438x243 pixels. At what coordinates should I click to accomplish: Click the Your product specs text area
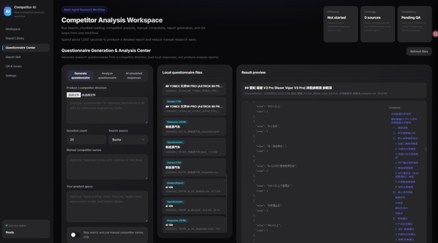tap(107, 207)
